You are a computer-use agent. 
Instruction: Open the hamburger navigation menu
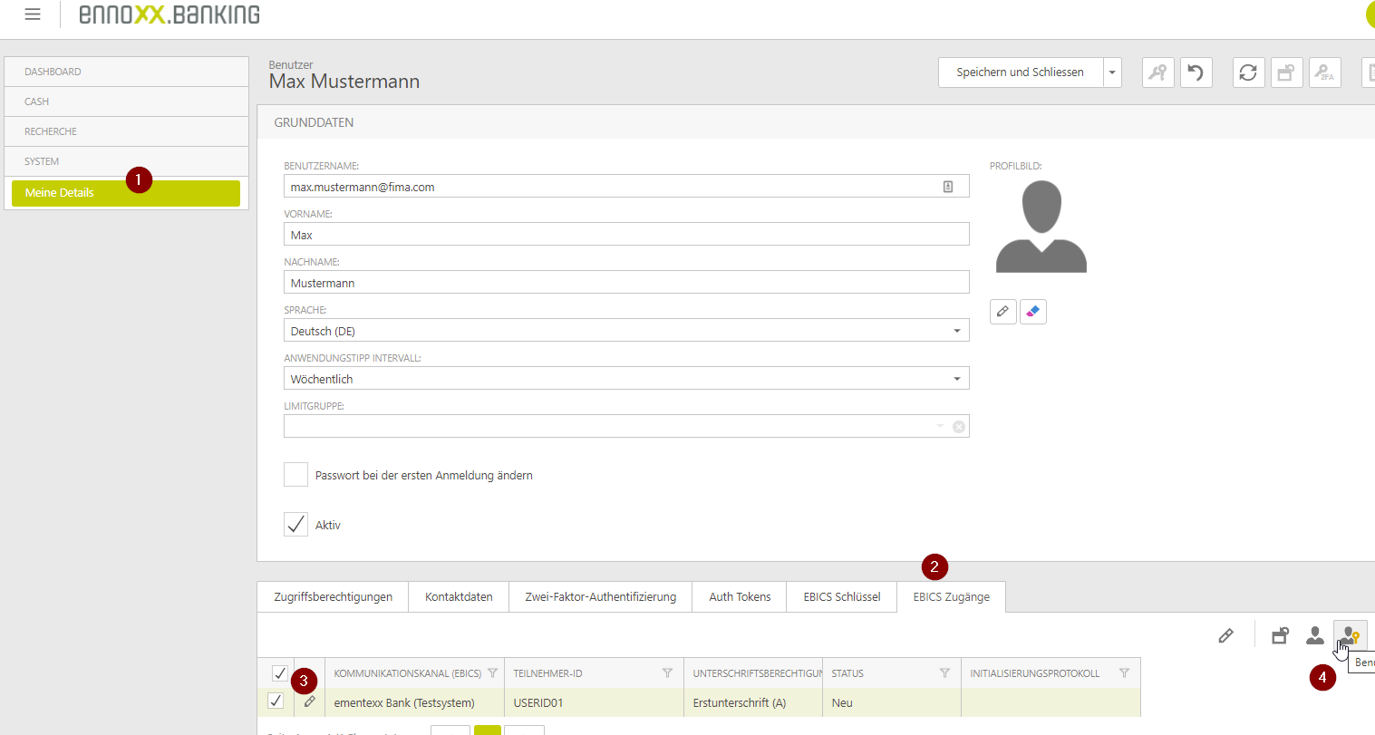click(x=33, y=15)
